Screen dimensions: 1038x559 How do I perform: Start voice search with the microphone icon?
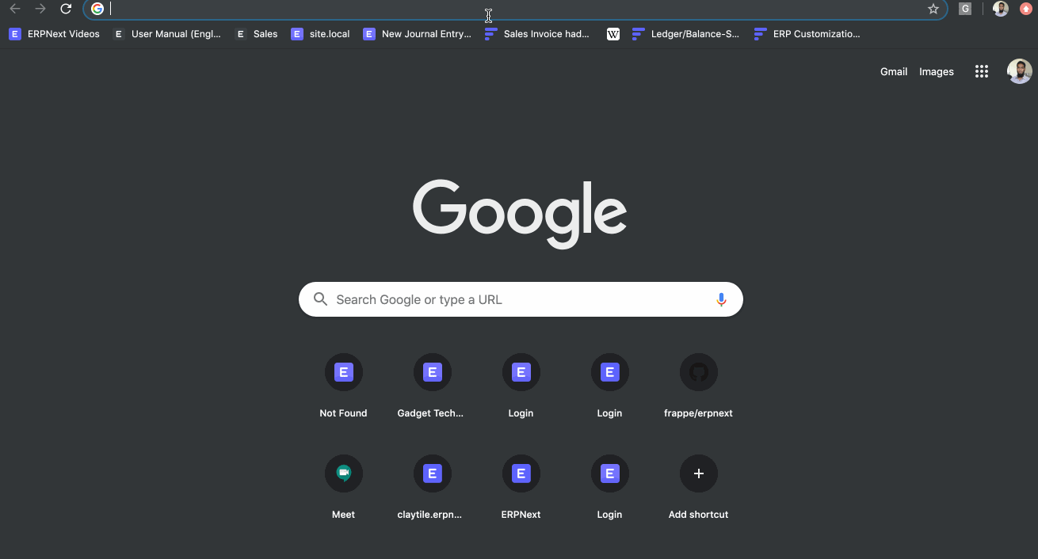point(721,299)
